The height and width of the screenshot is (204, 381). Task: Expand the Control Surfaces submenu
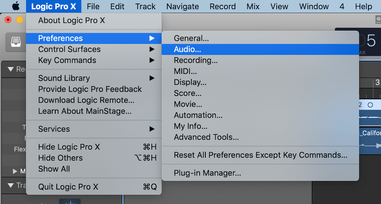tap(69, 49)
